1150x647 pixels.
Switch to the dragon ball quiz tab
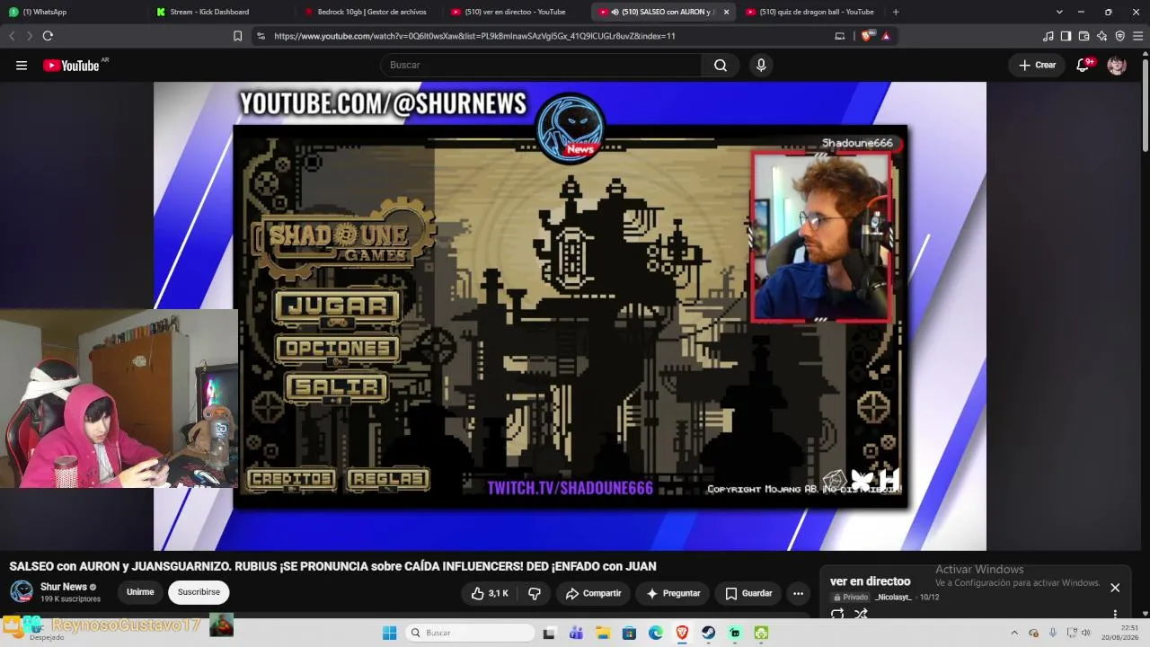[810, 12]
